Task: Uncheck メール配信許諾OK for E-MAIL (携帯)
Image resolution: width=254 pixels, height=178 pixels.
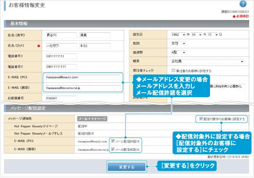Action: [113, 149]
